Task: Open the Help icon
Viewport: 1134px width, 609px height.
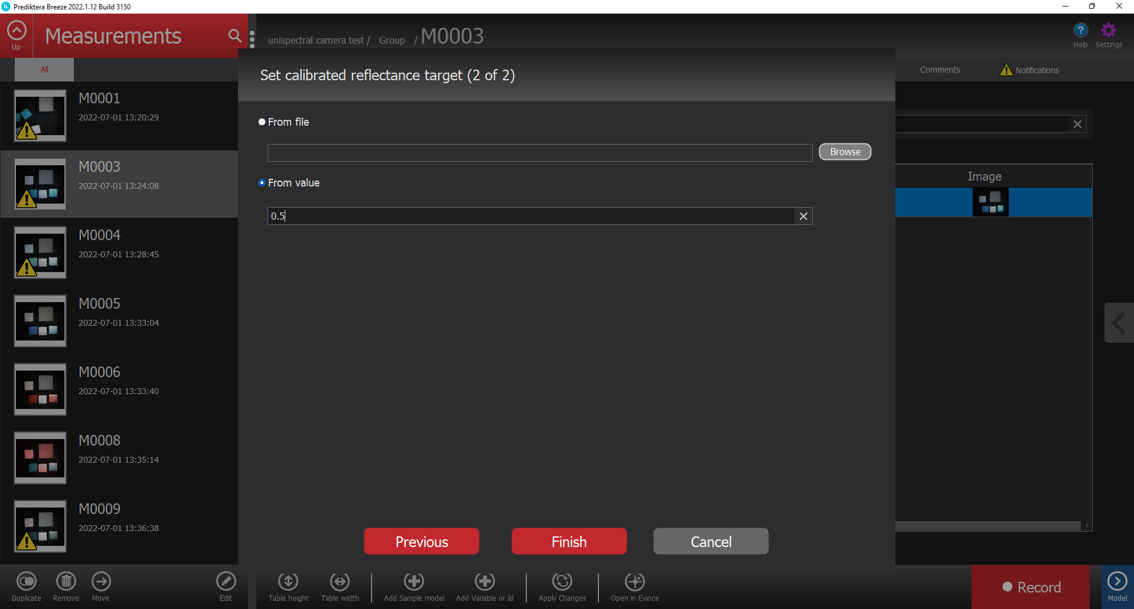Action: [1080, 31]
